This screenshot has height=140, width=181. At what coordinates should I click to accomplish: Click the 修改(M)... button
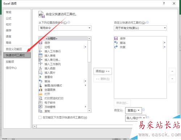click(x=122, y=103)
